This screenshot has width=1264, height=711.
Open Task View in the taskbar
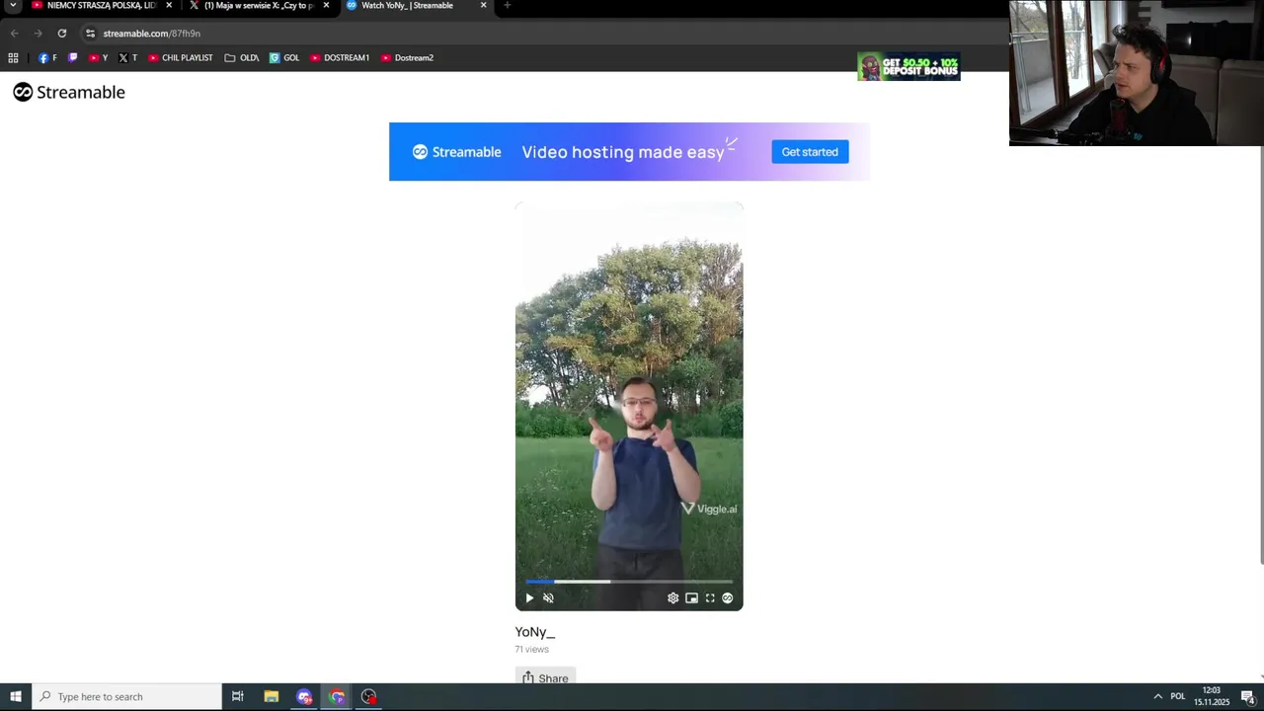click(237, 696)
